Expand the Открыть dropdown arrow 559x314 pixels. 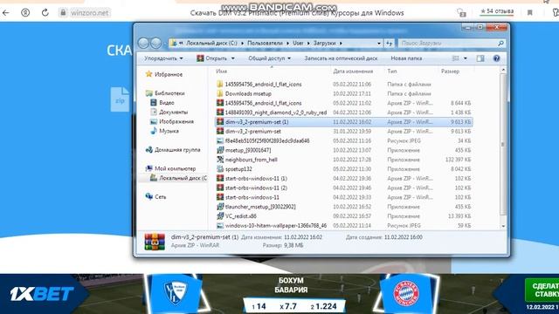coord(233,58)
